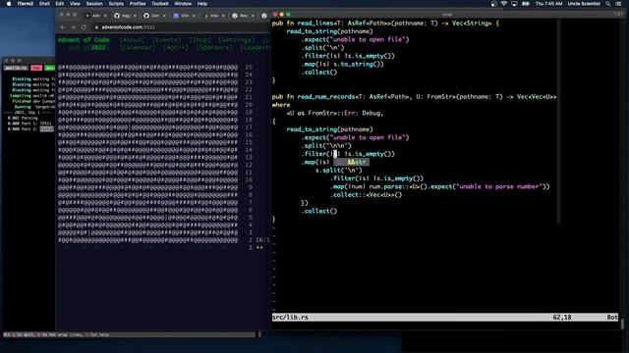Close the purple-icon browser tab
629x353 pixels.
pos(194,16)
